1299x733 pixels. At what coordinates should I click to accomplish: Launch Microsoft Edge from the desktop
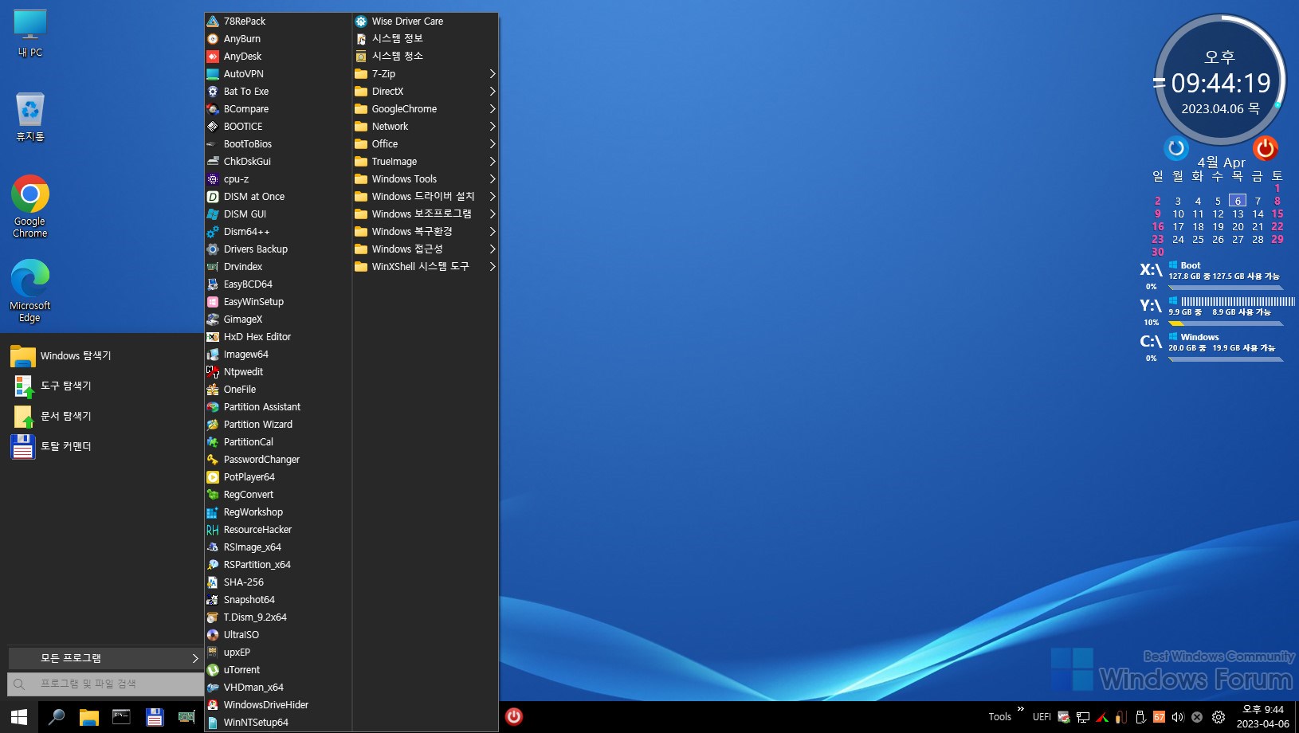30,290
